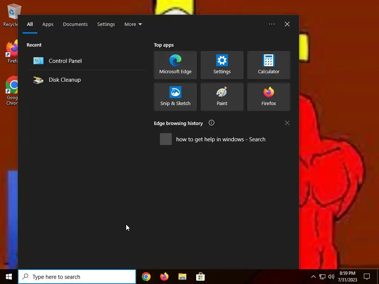
Task: Open the Settings tile in Top apps
Action: [x=222, y=65]
